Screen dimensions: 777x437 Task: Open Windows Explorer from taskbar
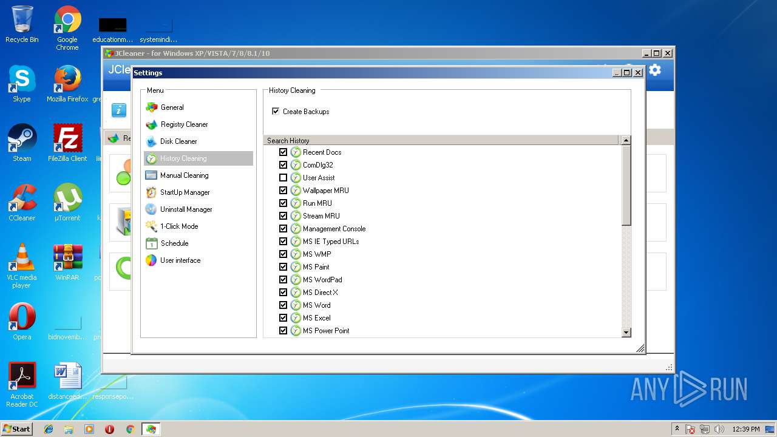(69, 429)
